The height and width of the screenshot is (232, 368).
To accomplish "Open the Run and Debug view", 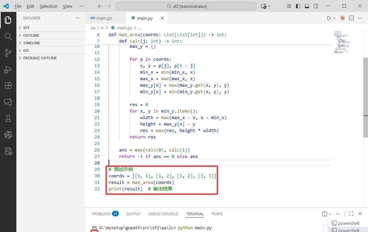I will coord(8,70).
